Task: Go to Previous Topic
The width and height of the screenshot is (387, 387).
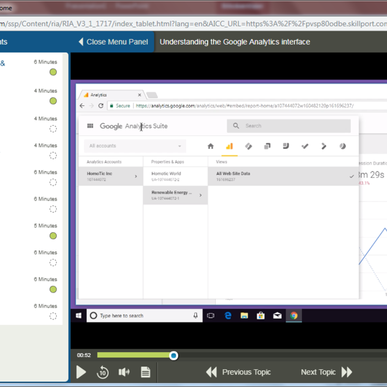Action: point(238,372)
